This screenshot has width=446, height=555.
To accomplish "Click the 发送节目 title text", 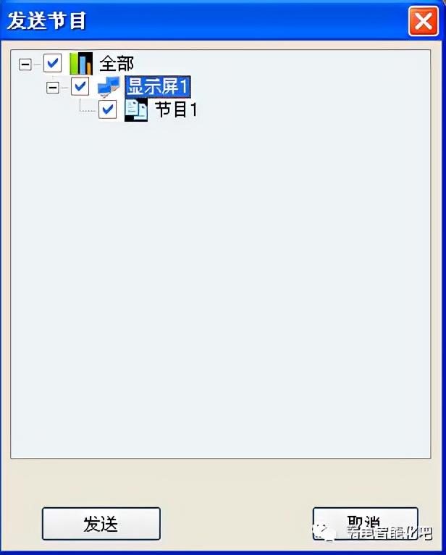I will tap(46, 20).
